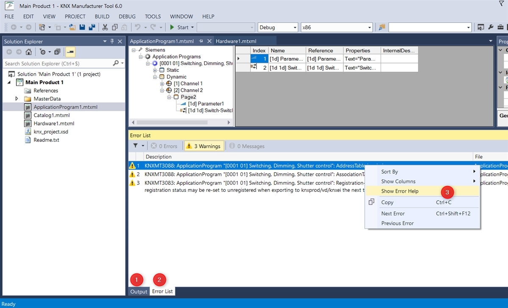Viewport: 508px width, 308px height.
Task: Toggle the 0 Messages filter
Action: tap(247, 146)
